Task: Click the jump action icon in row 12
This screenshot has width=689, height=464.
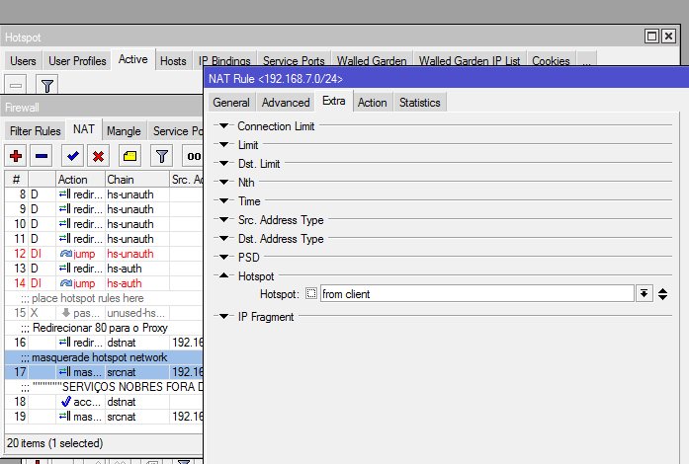Action: click(x=66, y=254)
